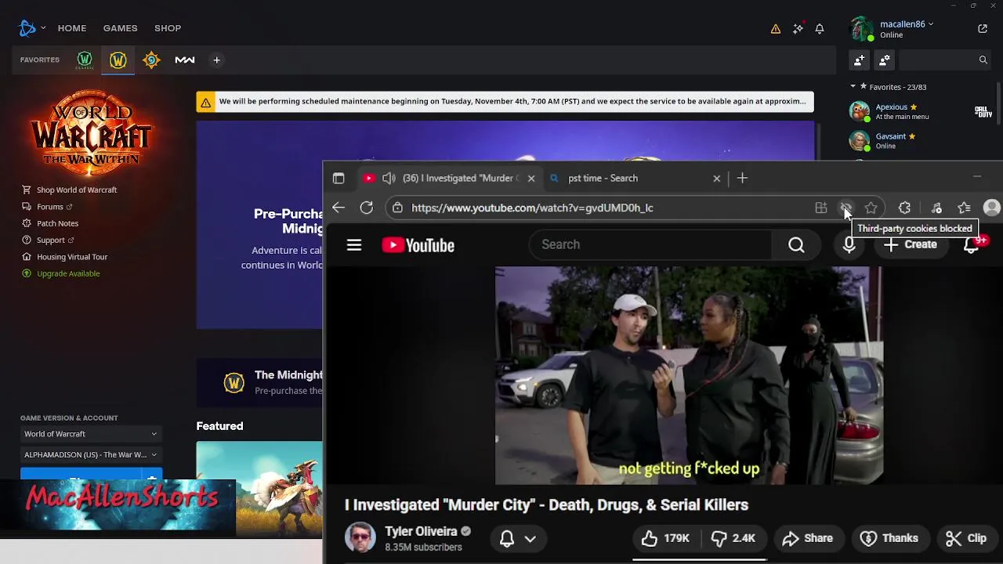Open YouTube notifications bell 9+
1003x564 pixels.
972,244
